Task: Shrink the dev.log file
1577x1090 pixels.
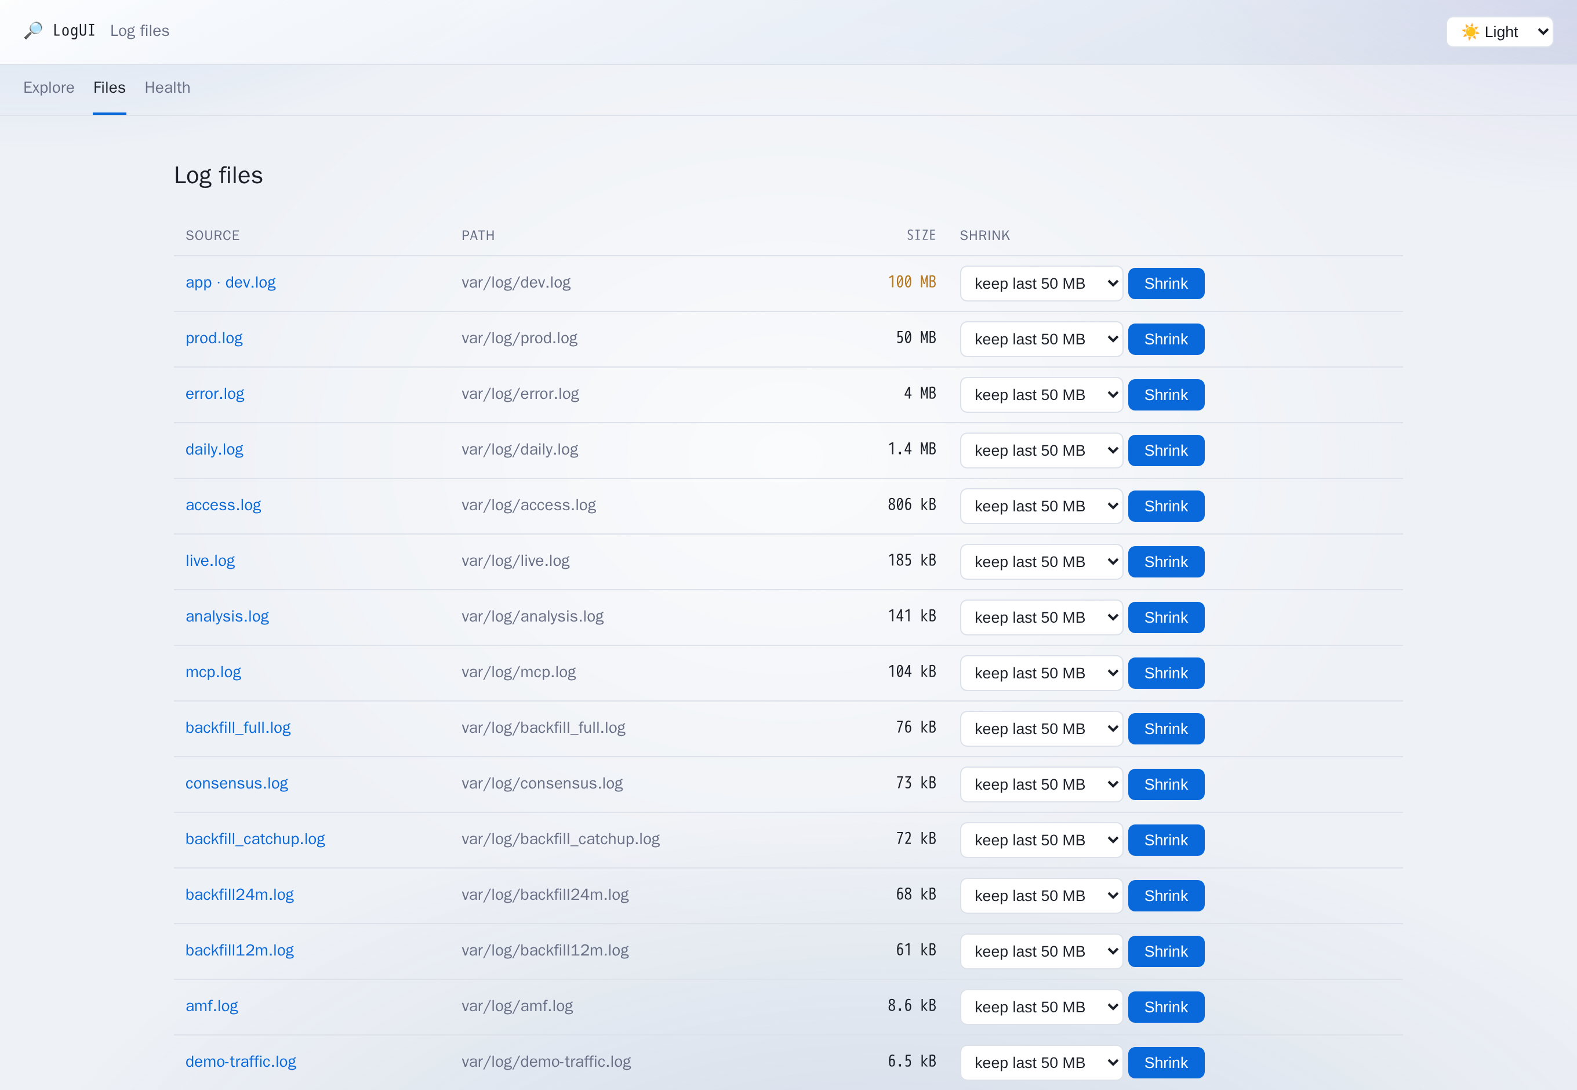Action: click(1166, 284)
